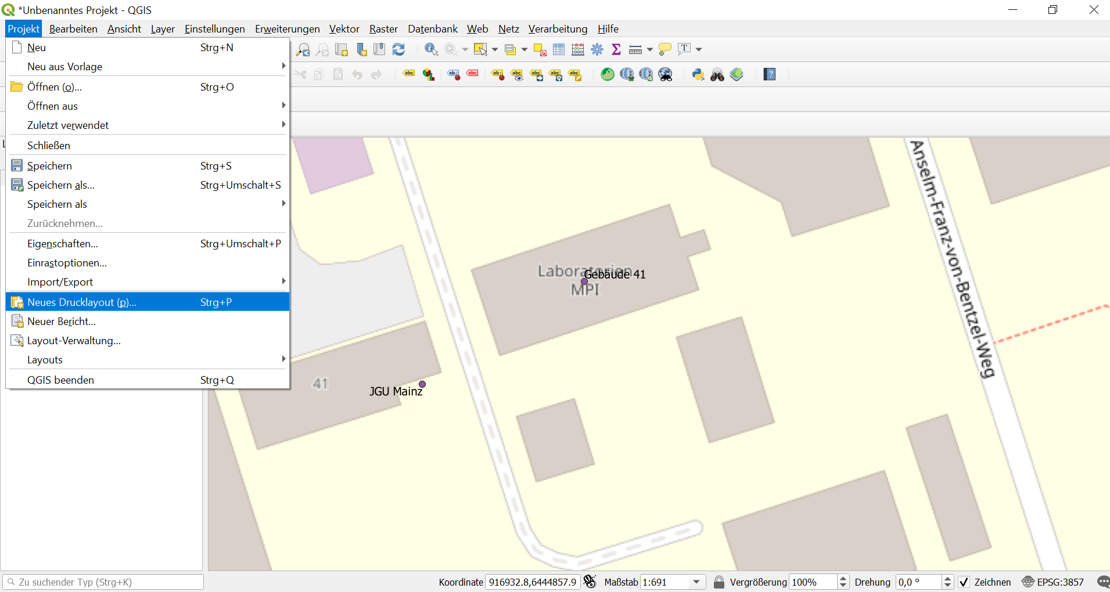Open the Field Calculator abacus icon
The height and width of the screenshot is (592, 1110).
578,50
